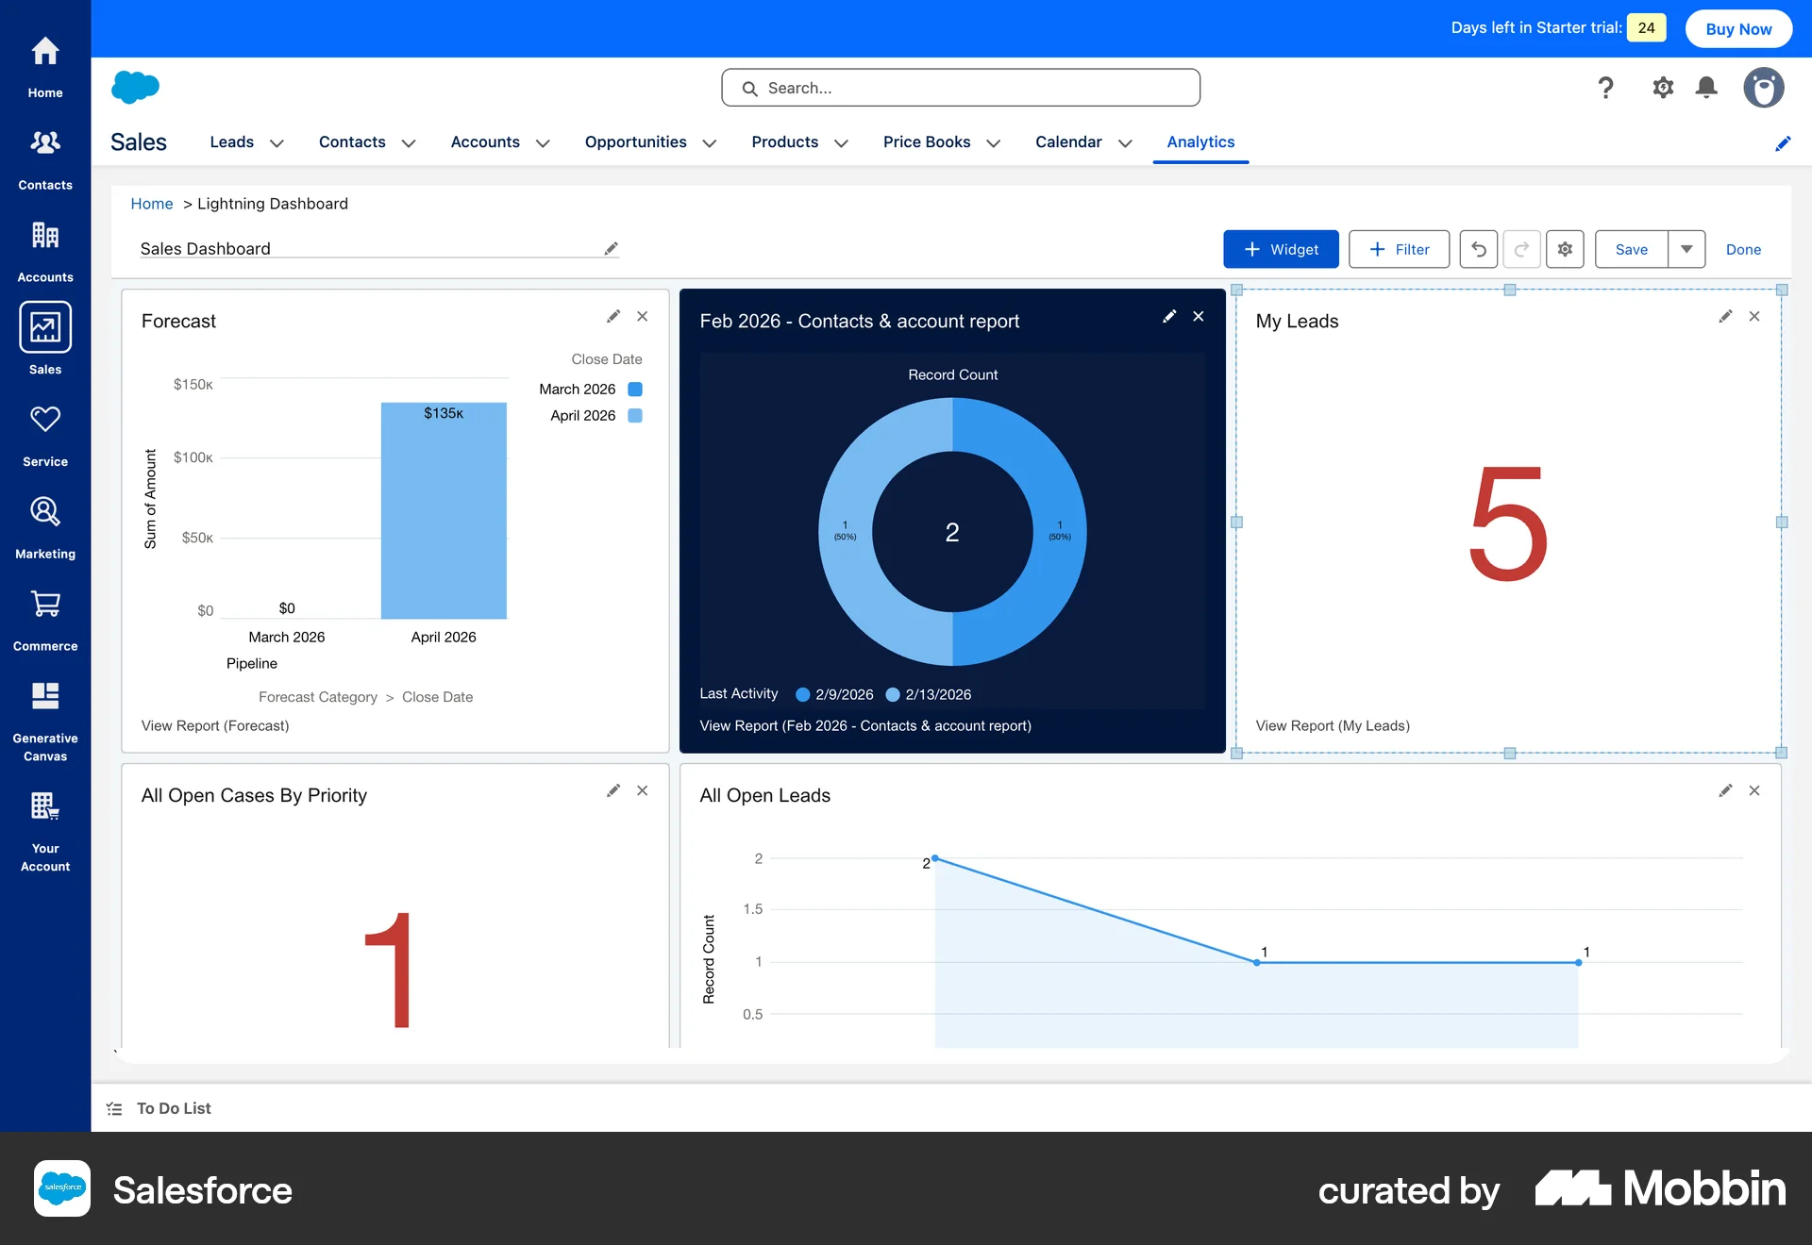Click inside the global search field
Viewport: 1812px width, 1245px height.
coord(960,87)
